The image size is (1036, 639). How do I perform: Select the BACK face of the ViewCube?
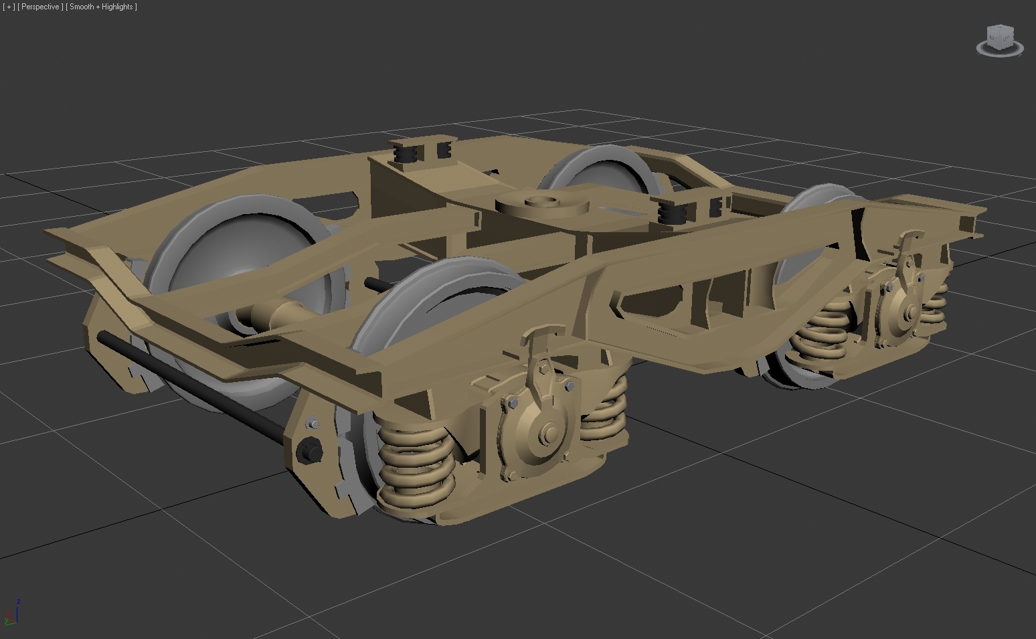click(992, 38)
